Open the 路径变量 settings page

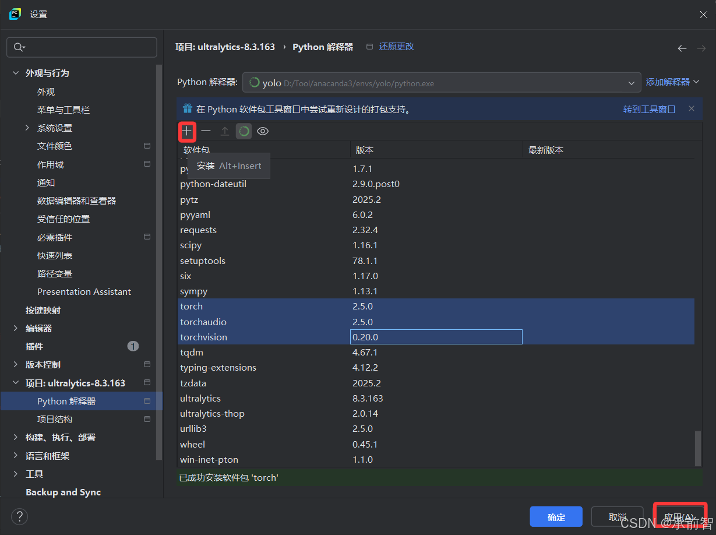pyautogui.click(x=55, y=273)
